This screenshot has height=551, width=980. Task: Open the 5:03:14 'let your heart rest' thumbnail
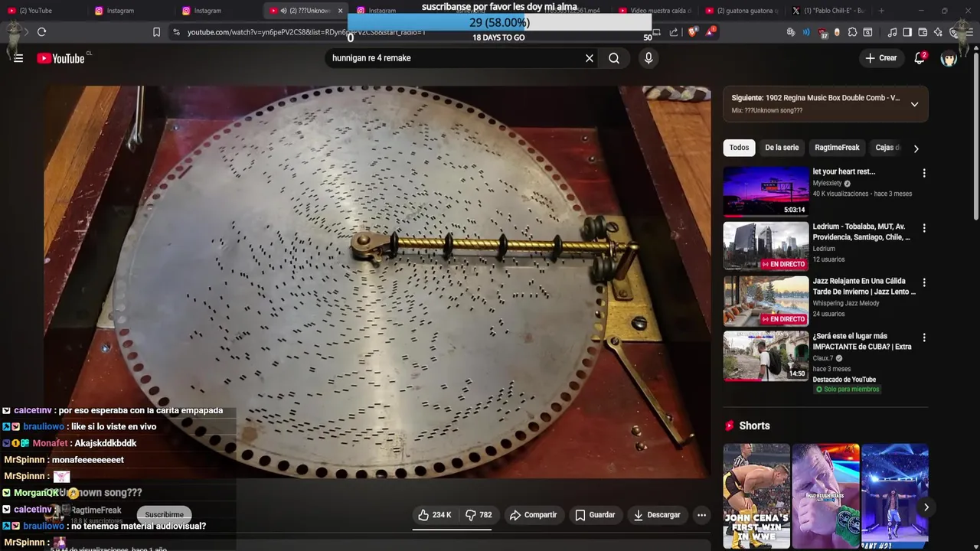coord(766,191)
